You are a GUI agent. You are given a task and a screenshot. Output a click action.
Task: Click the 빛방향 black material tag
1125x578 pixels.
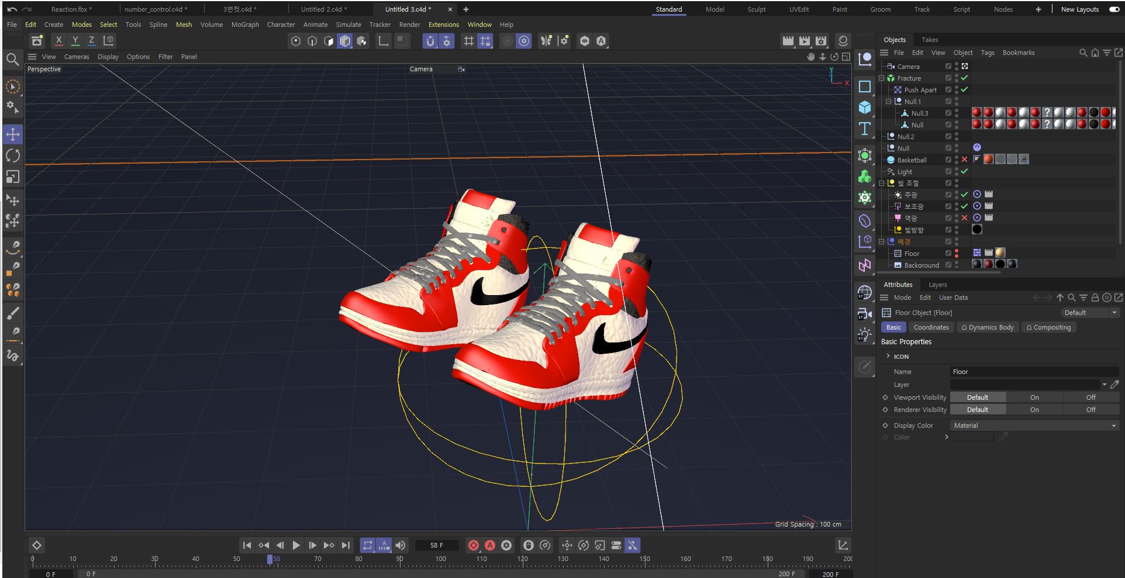click(977, 229)
